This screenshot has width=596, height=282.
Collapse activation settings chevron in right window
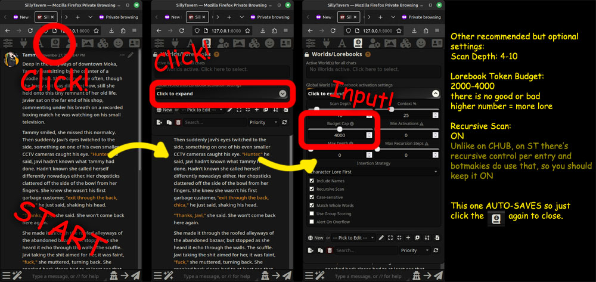(436, 94)
